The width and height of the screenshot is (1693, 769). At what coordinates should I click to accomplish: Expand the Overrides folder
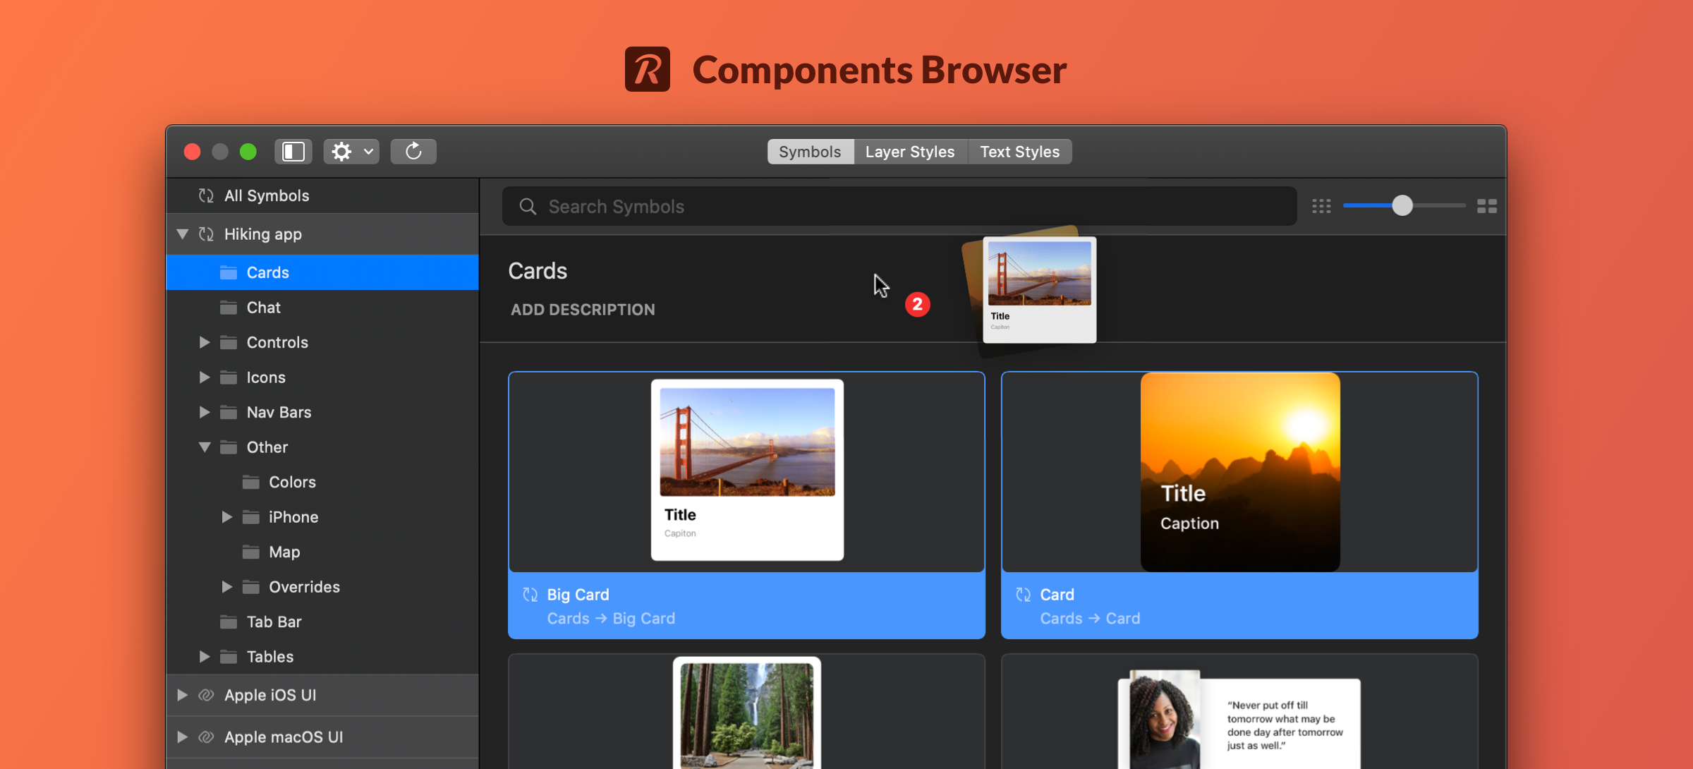(227, 587)
